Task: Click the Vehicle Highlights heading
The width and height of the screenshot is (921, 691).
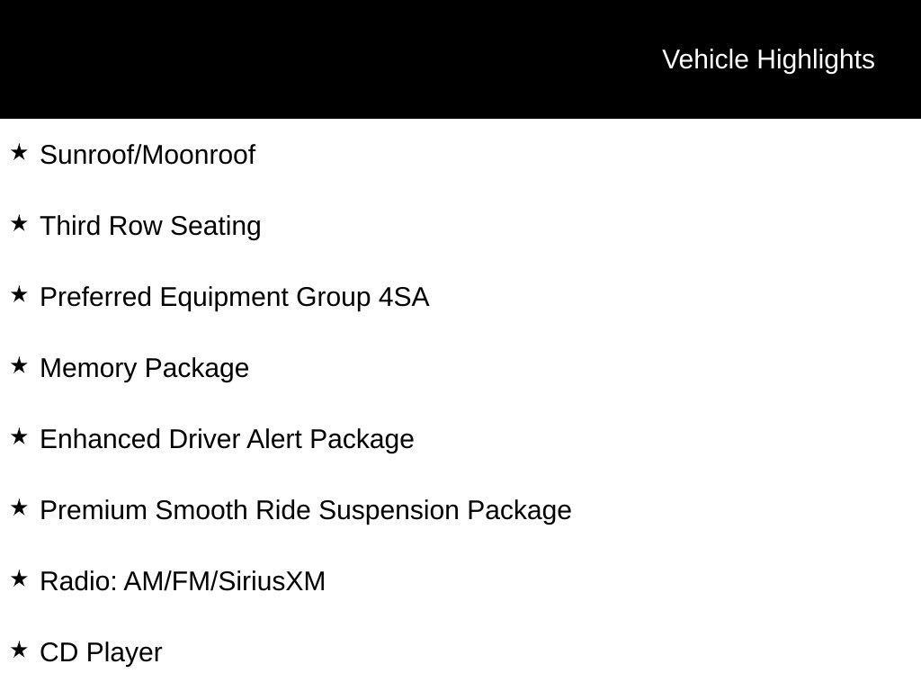Action: click(x=768, y=60)
